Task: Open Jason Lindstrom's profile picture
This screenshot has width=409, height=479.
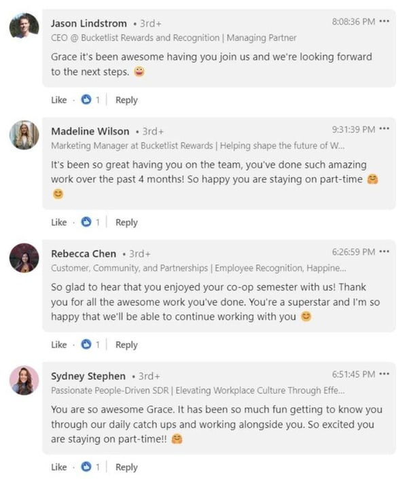Action: [x=24, y=26]
